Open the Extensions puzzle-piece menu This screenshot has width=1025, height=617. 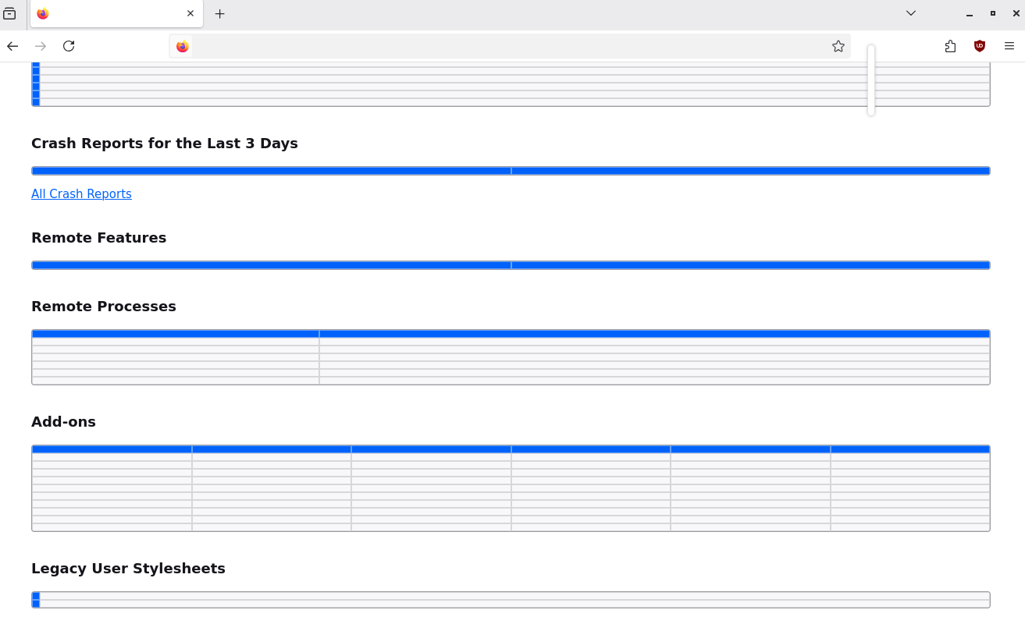(950, 46)
